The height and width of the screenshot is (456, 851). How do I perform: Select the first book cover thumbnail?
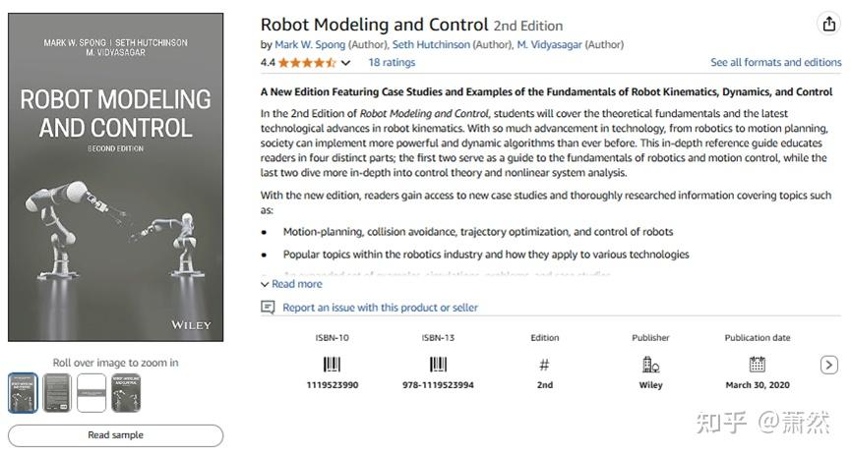pyautogui.click(x=23, y=393)
